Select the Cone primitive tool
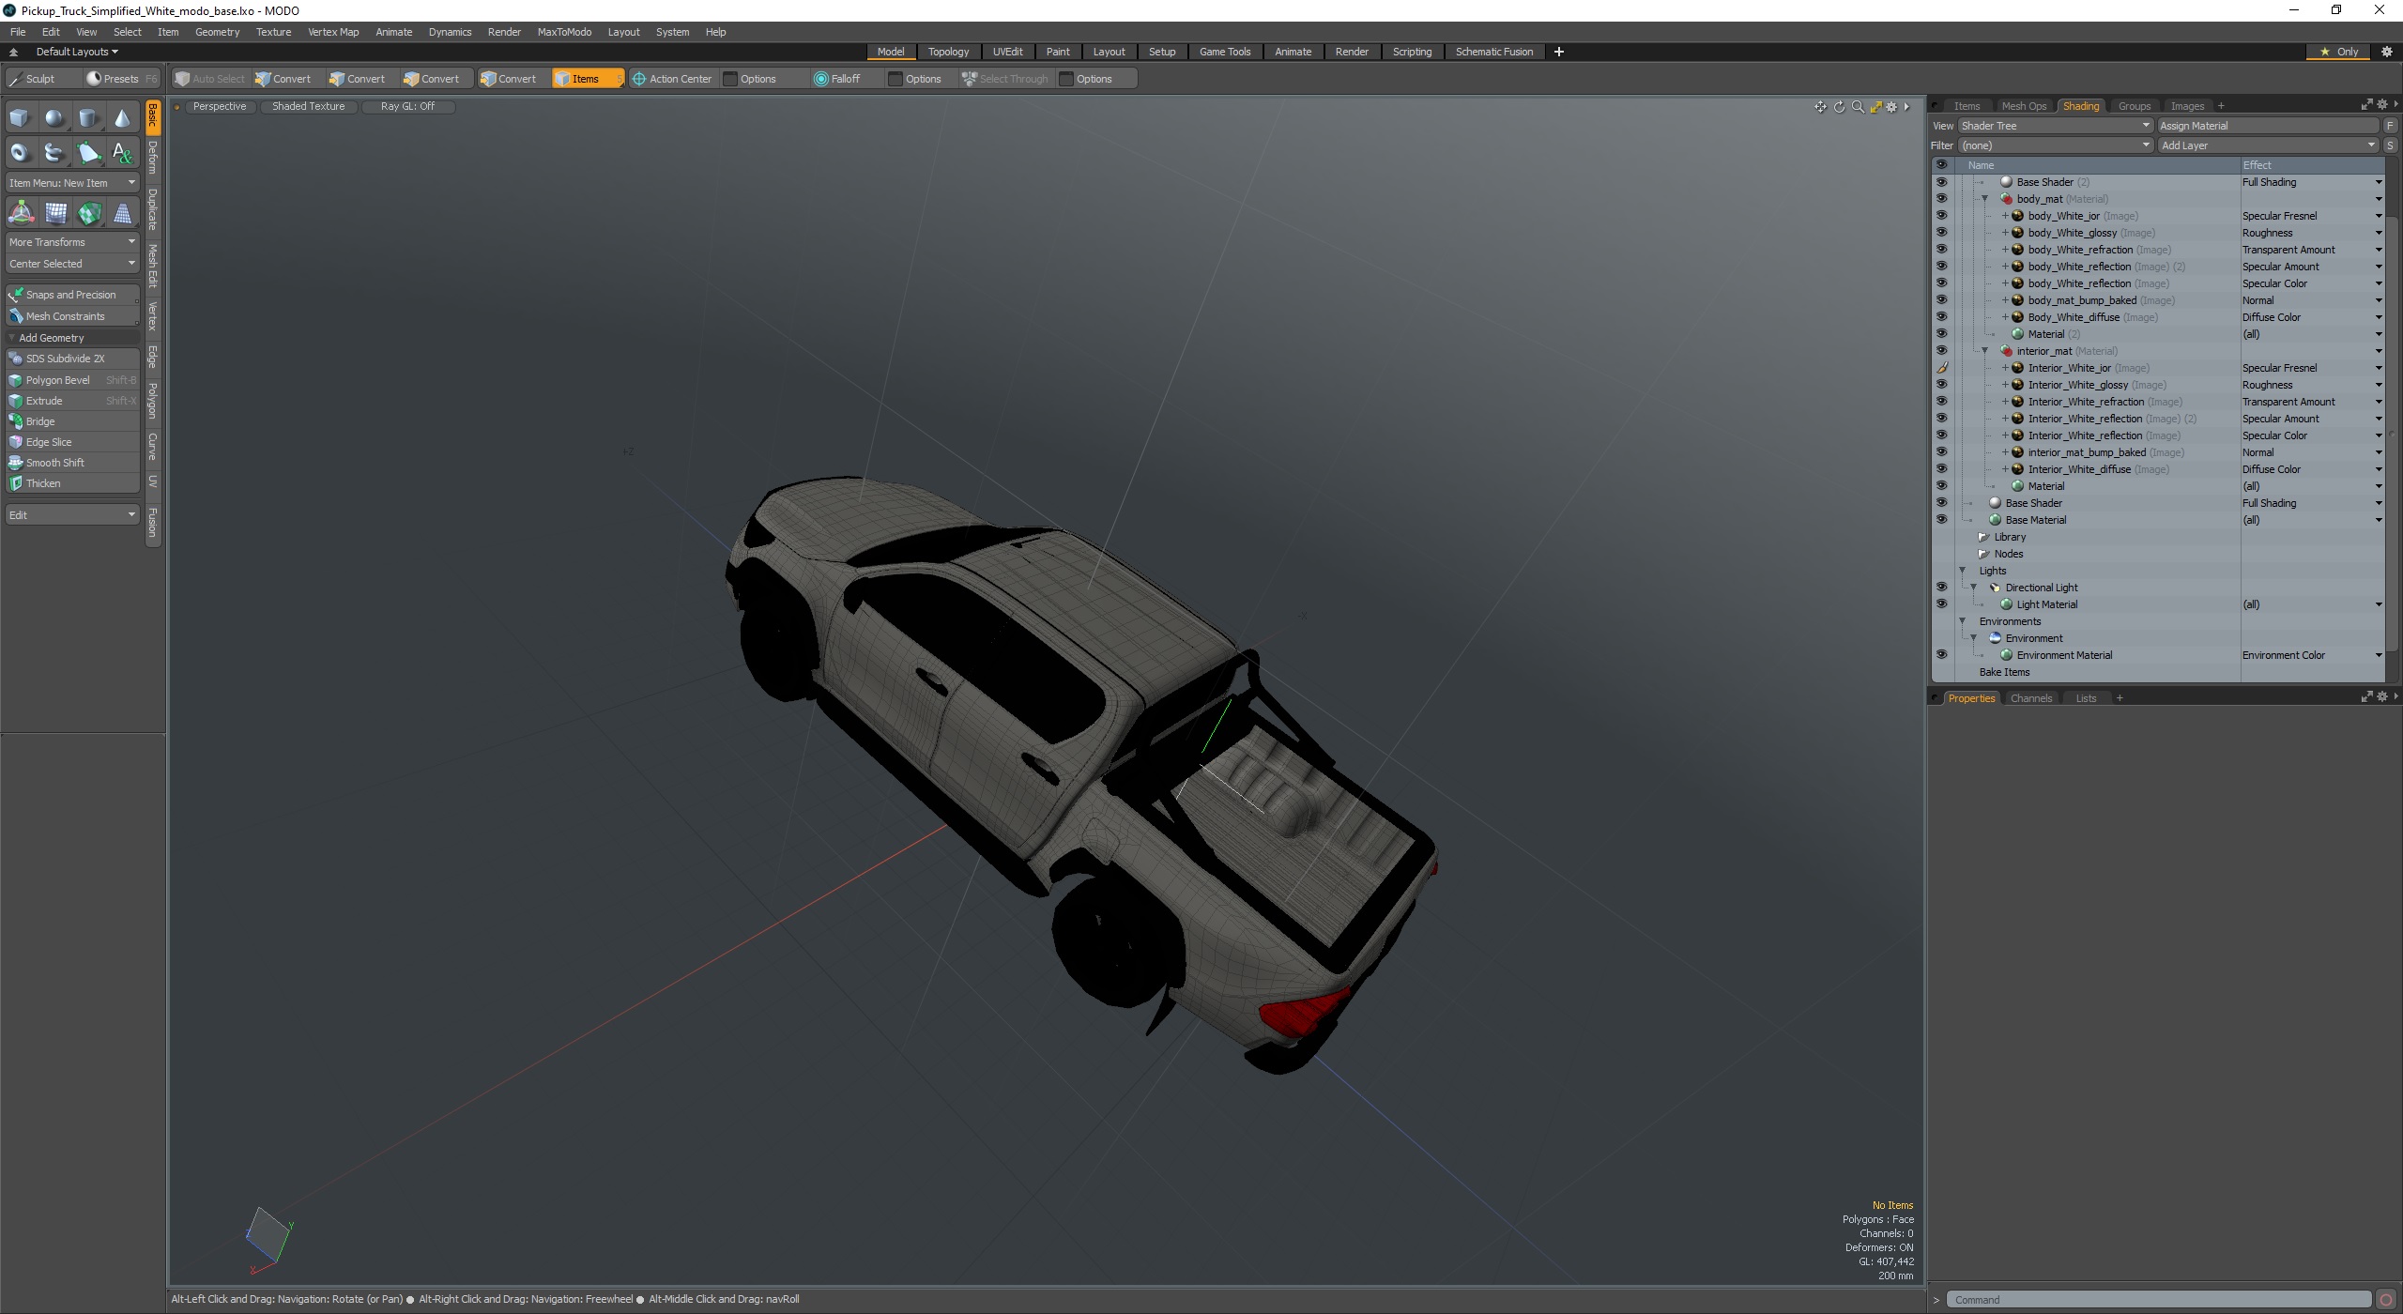Screen dimensions: 2403x1314 point(122,118)
